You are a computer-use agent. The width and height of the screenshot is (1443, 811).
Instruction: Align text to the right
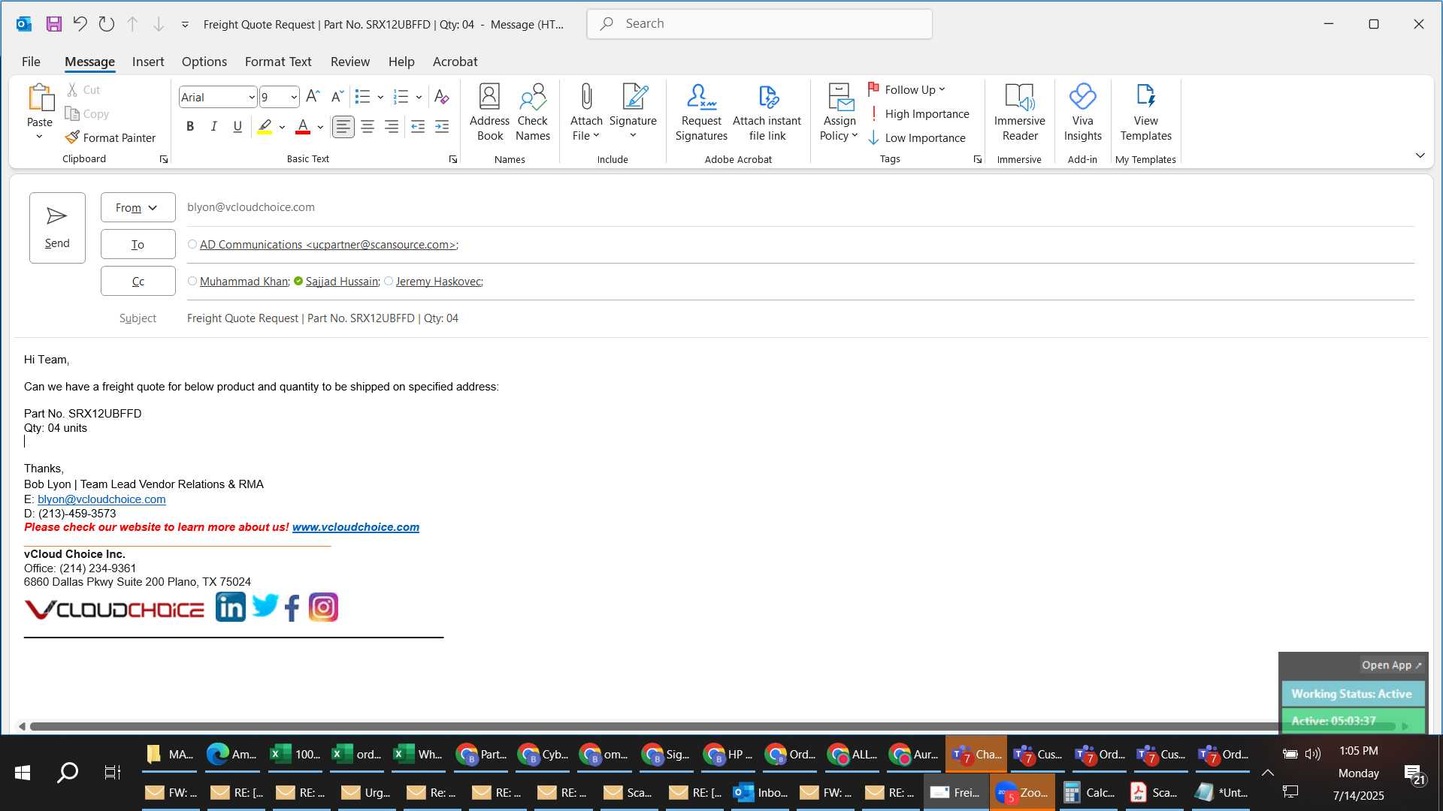[392, 127]
